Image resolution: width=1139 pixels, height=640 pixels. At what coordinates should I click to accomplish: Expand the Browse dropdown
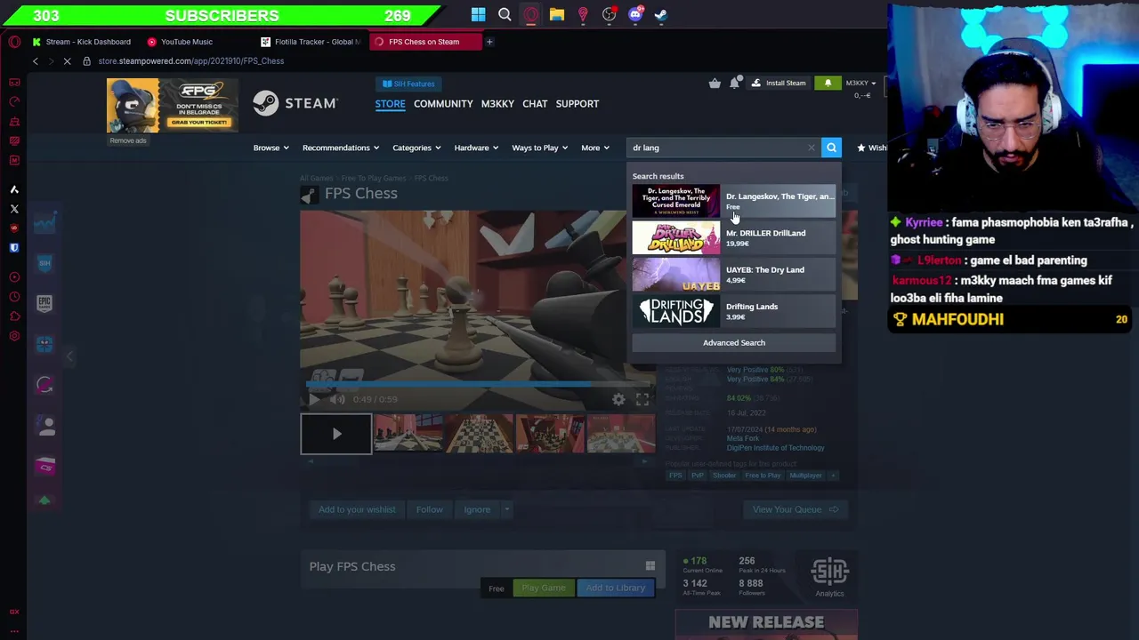click(x=271, y=148)
